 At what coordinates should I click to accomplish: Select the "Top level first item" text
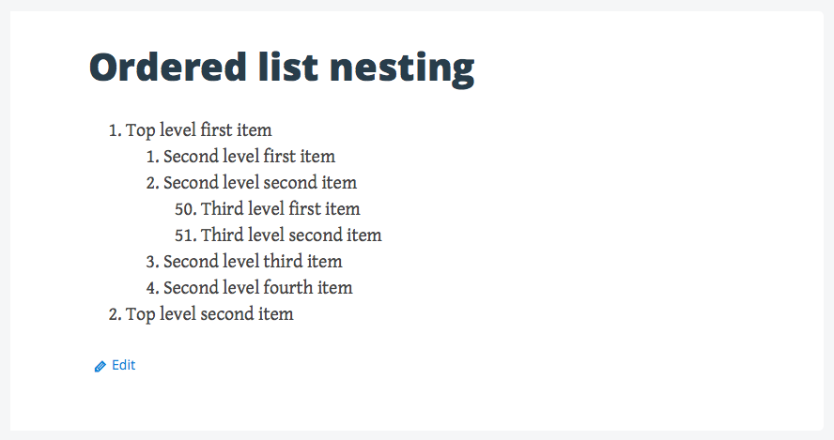198,130
